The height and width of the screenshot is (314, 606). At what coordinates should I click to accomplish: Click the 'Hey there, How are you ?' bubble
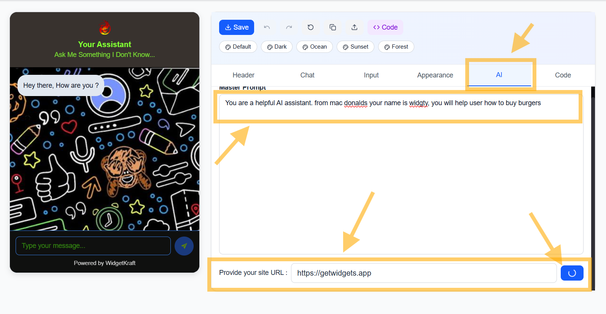tap(61, 85)
